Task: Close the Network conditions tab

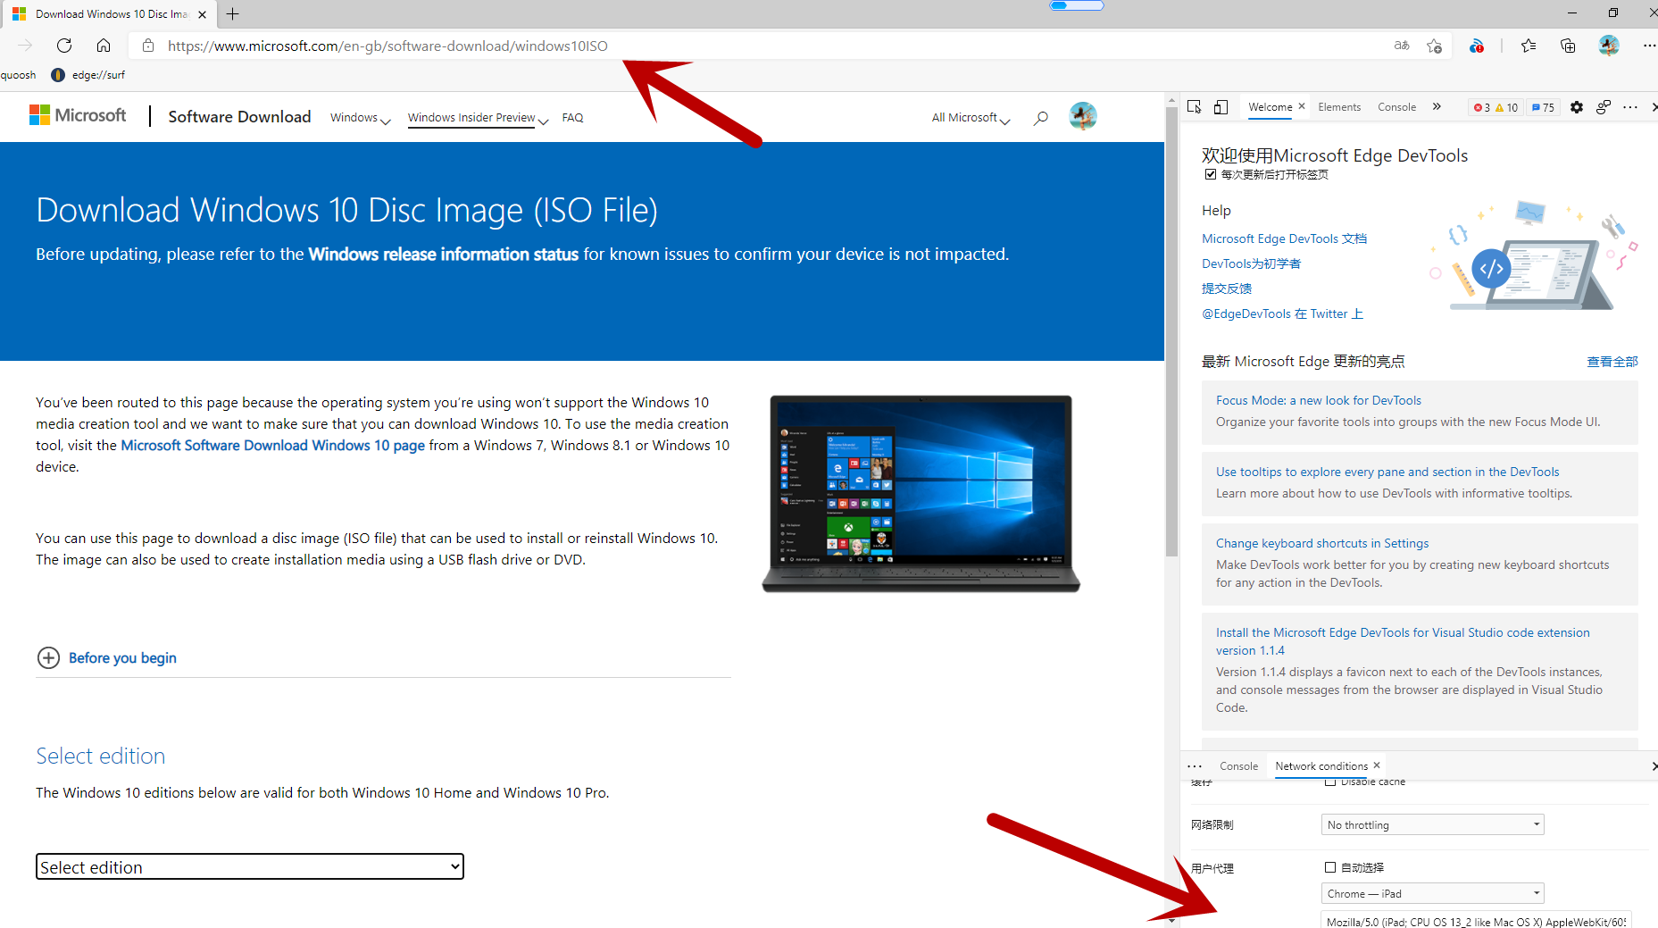Action: pyautogui.click(x=1377, y=765)
